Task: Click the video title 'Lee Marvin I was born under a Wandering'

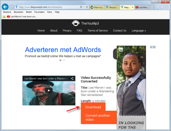Action: click(46, 79)
